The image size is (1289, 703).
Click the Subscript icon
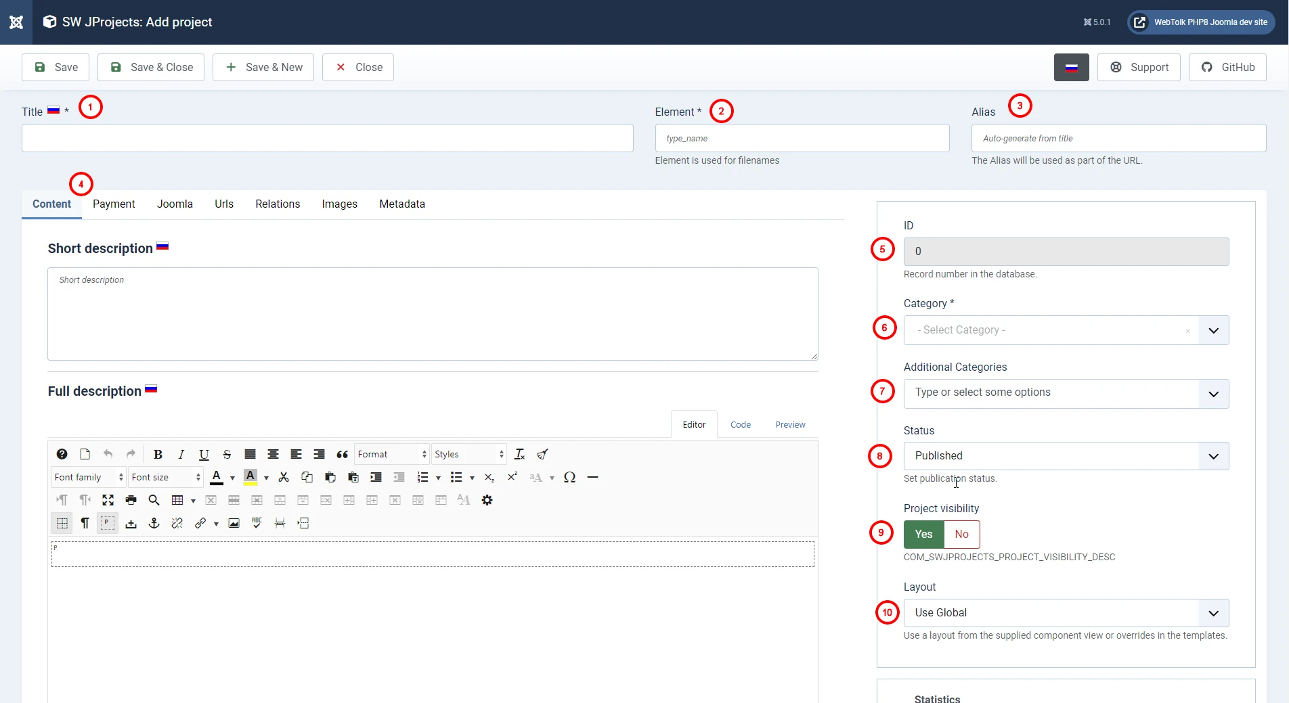[x=489, y=477]
